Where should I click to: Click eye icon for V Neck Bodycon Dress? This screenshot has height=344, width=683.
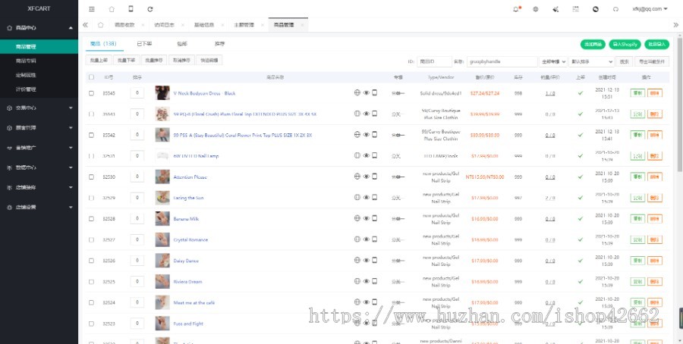coord(367,92)
